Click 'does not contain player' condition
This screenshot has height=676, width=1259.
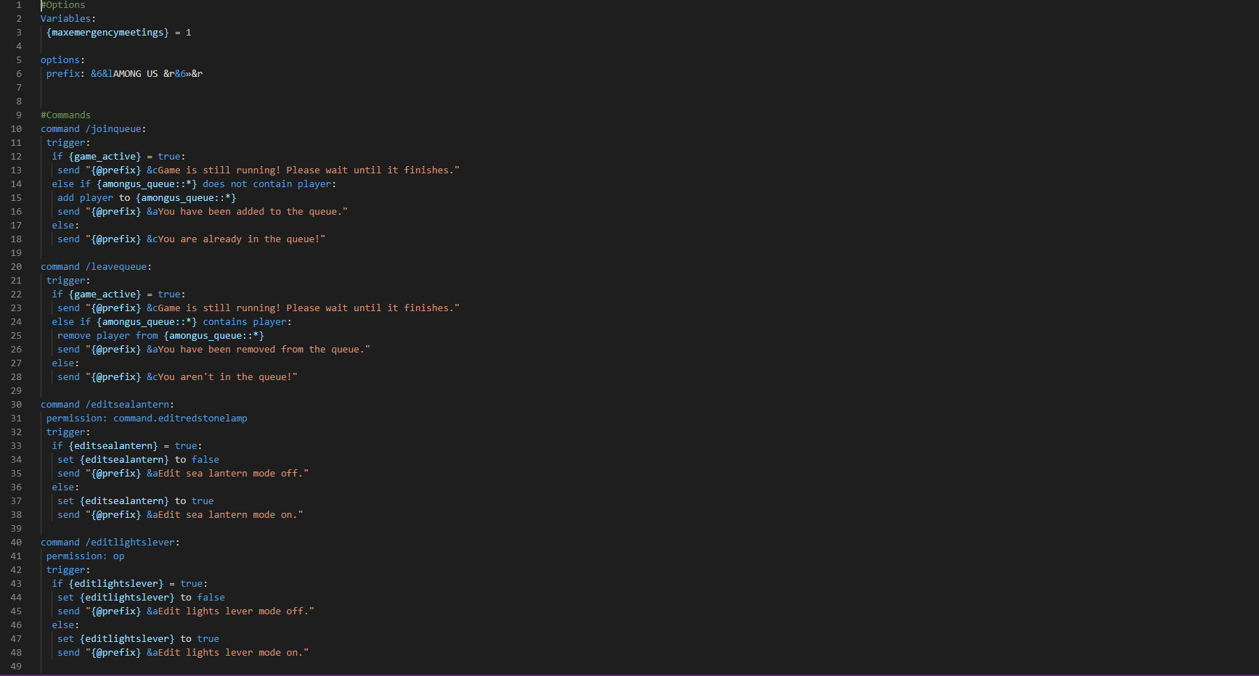tap(266, 184)
